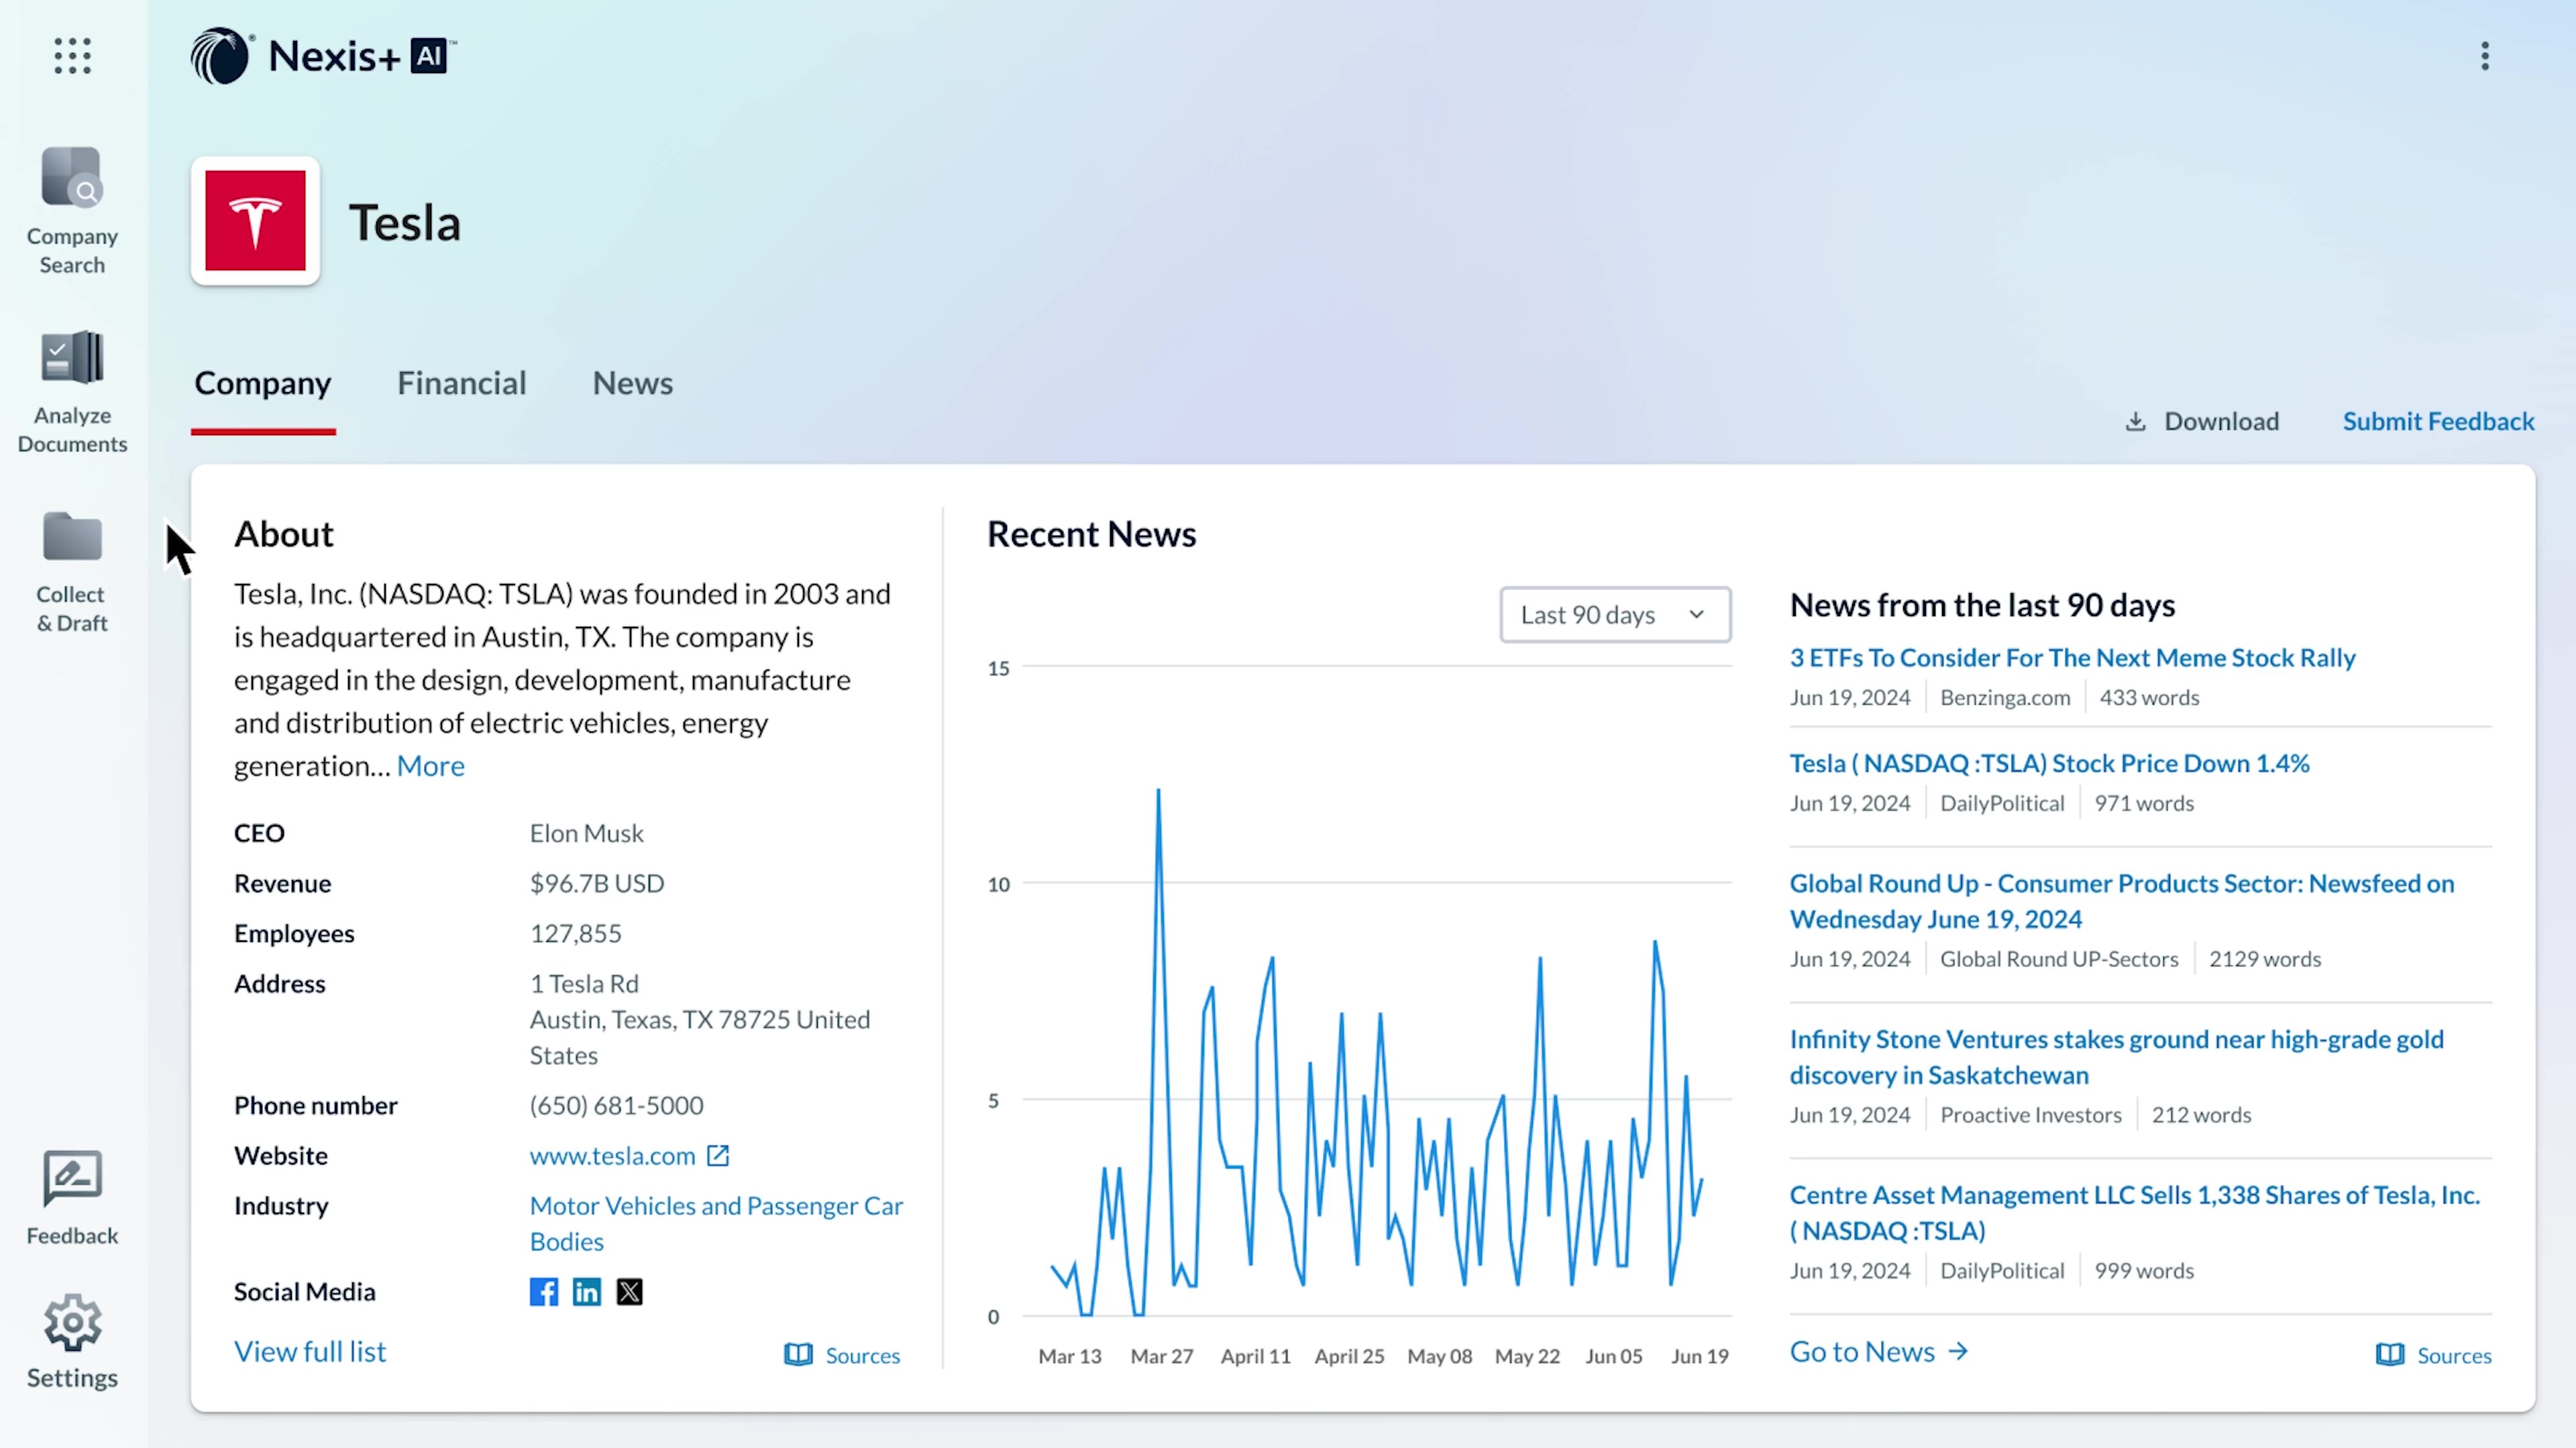Click View full list link
The width and height of the screenshot is (2576, 1448).
pyautogui.click(x=310, y=1352)
